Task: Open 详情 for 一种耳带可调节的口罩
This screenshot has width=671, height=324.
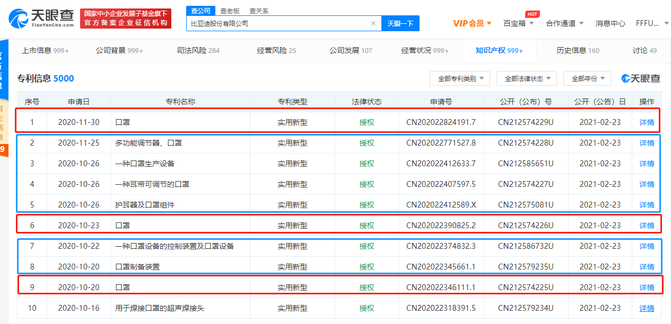Action: tap(647, 184)
